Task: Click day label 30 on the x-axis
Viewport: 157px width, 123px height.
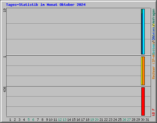Action: pyautogui.click(x=143, y=120)
